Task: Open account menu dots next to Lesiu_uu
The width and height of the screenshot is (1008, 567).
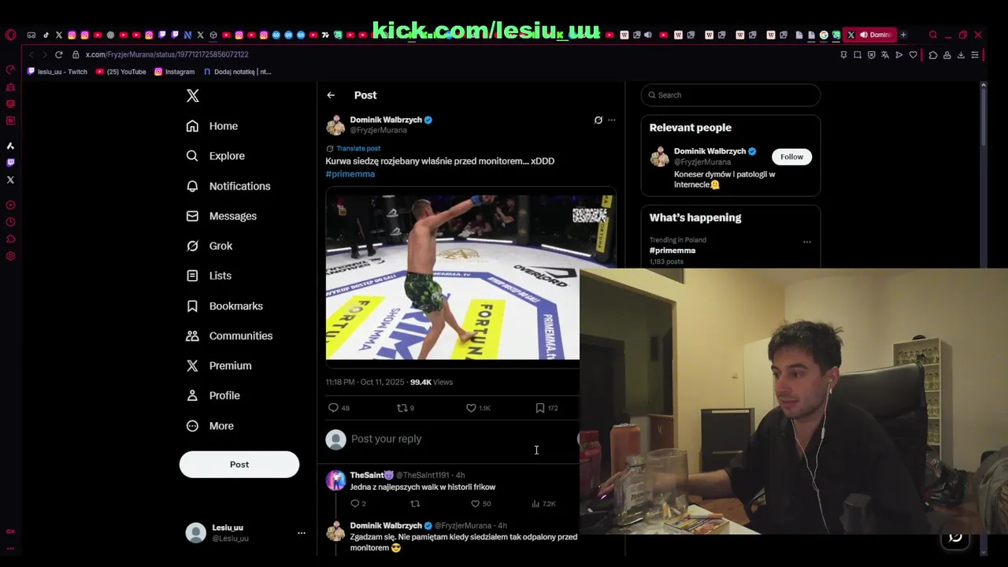Action: [x=301, y=533]
